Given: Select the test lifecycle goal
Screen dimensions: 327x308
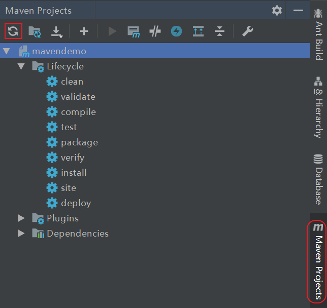Looking at the screenshot, I should pos(69,127).
